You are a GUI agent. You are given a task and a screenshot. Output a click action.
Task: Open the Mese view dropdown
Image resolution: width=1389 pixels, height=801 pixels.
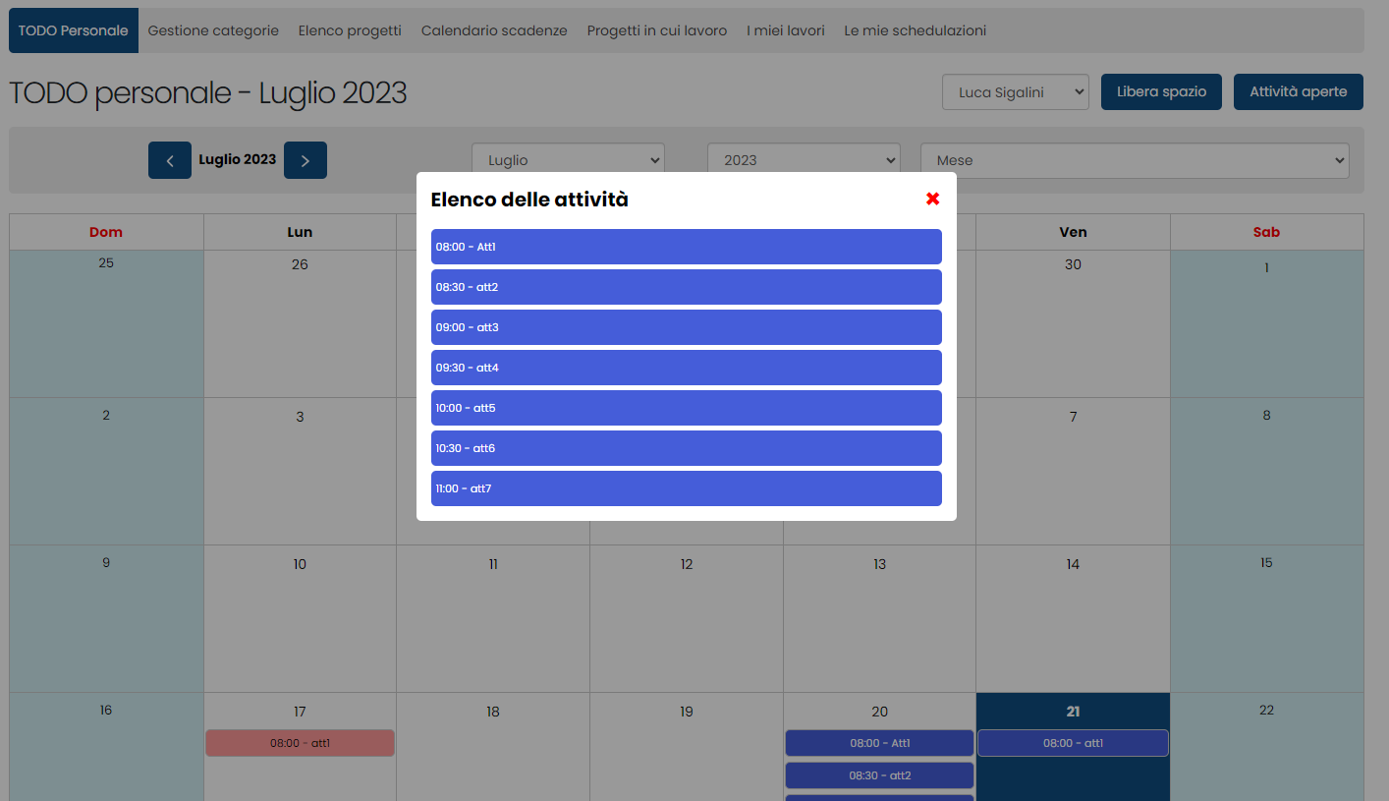(x=1134, y=160)
